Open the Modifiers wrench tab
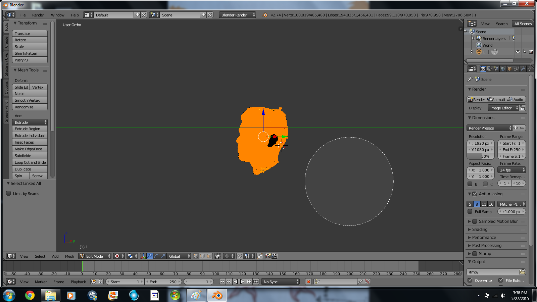This screenshot has height=302, width=537. [x=523, y=69]
